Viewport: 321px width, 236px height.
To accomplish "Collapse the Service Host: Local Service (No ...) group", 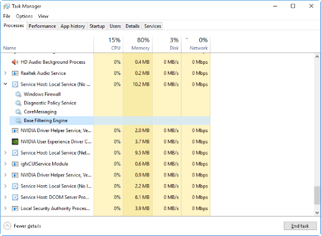I will (5, 84).
